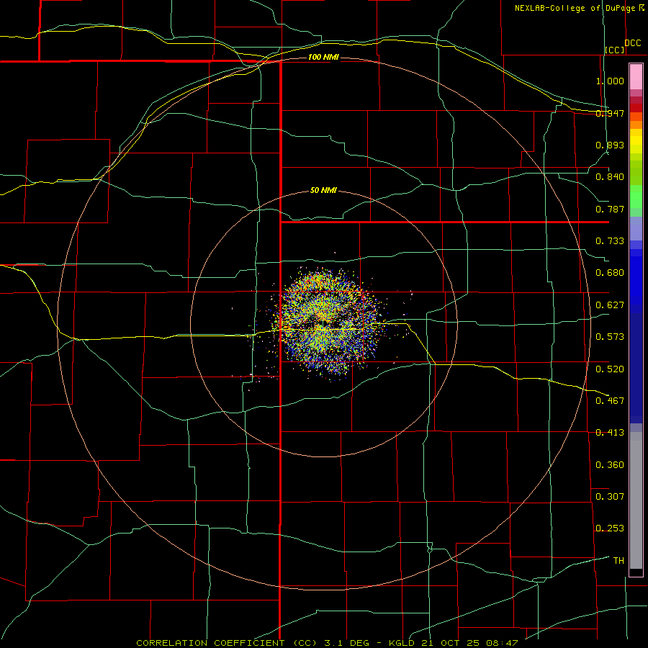Screen dimensions: 648x648
Task: Click the 0.733 scale value
Action: [610, 241]
